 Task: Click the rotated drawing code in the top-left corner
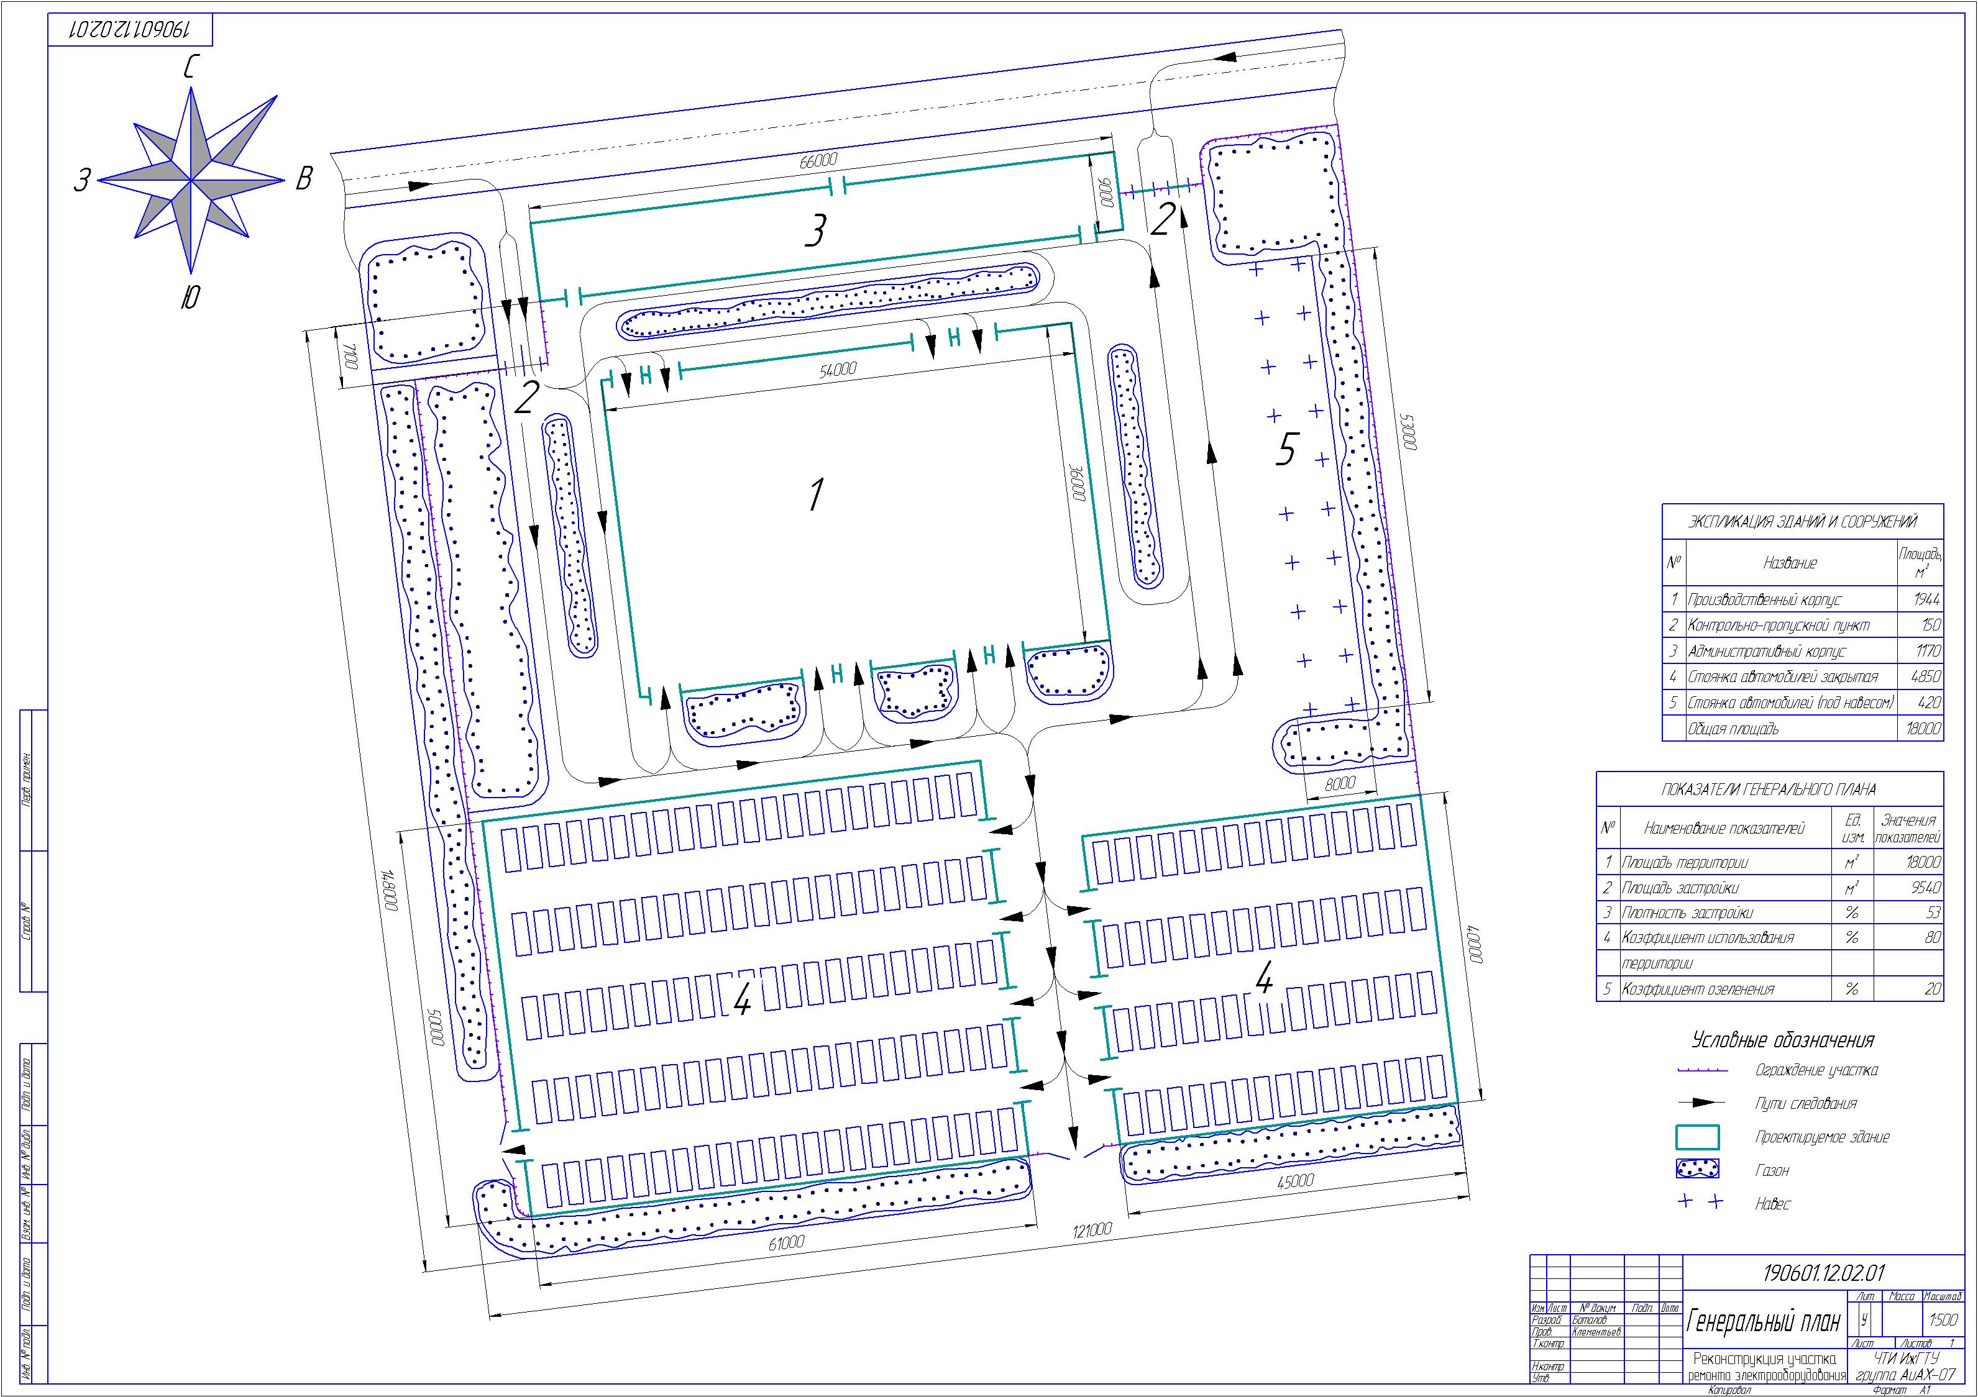coord(129,30)
